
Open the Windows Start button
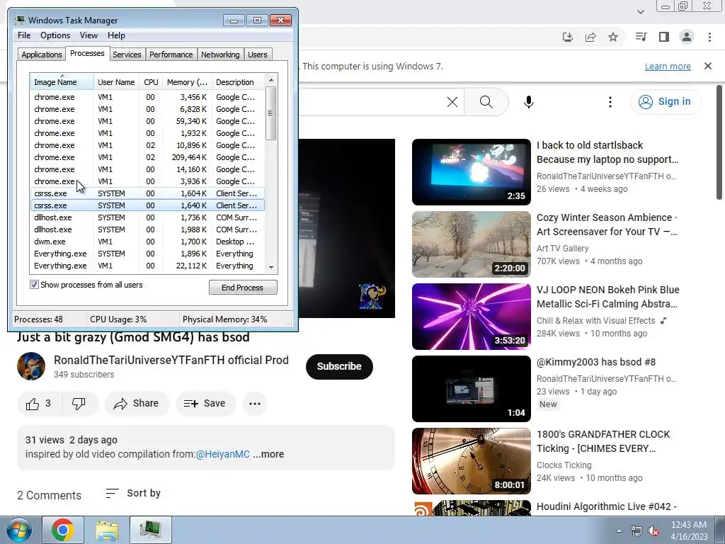18,530
